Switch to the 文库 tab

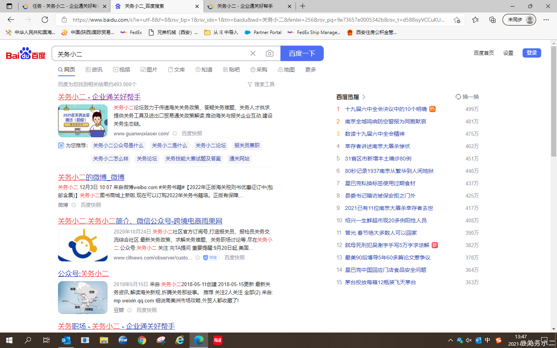point(176,70)
